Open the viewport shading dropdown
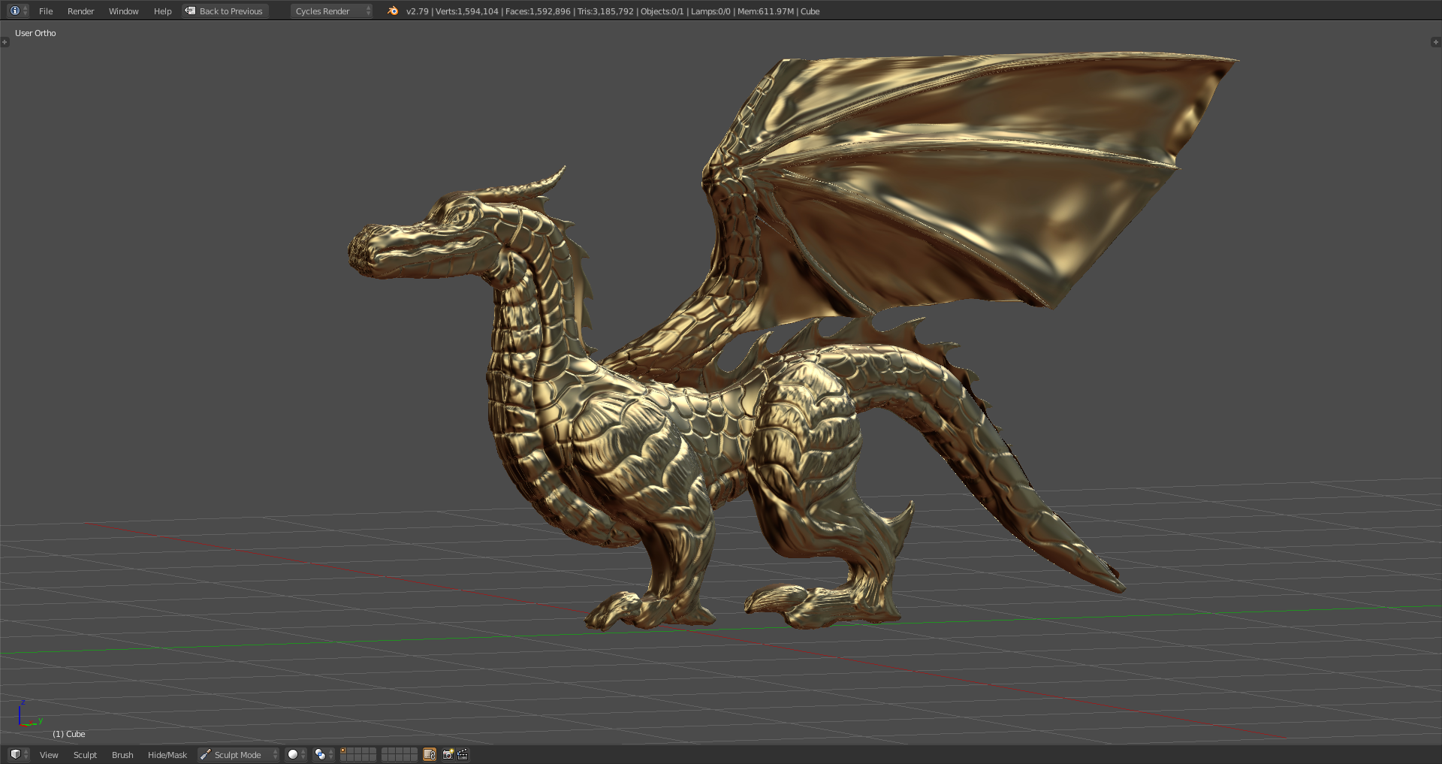 tap(296, 754)
